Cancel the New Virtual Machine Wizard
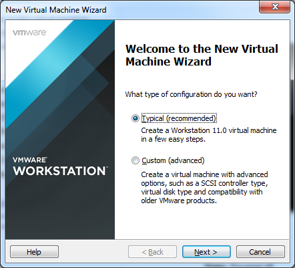Image resolution: width=295 pixels, height=268 pixels. (x=260, y=252)
